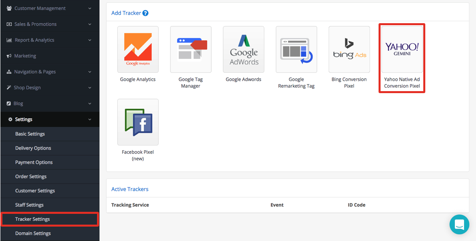Click the Sales & Promotions sidebar label
The image size is (476, 241).
[36, 24]
